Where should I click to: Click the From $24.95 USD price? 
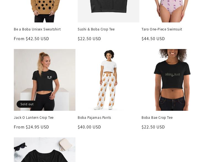pos(32,127)
